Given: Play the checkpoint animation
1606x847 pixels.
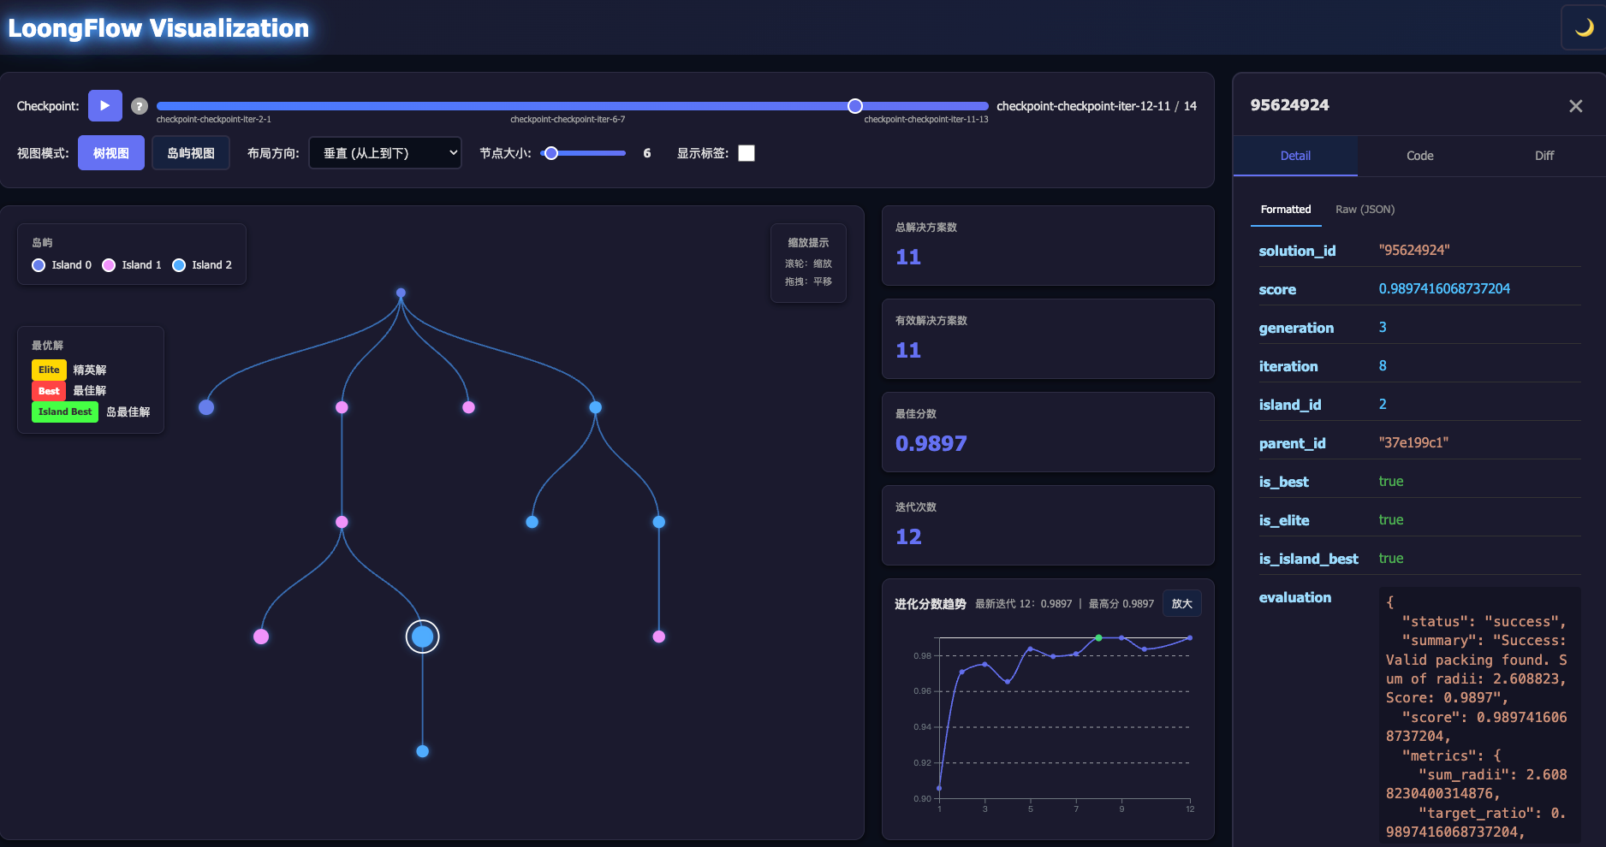Looking at the screenshot, I should [x=104, y=105].
